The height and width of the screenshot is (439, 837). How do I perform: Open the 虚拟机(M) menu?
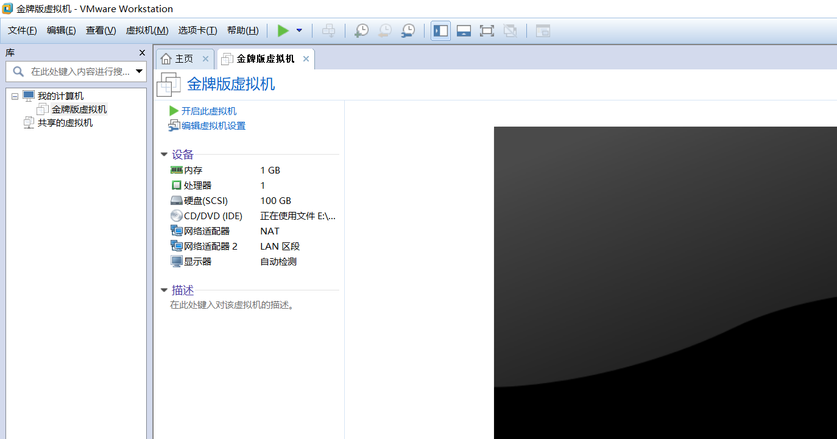[147, 30]
